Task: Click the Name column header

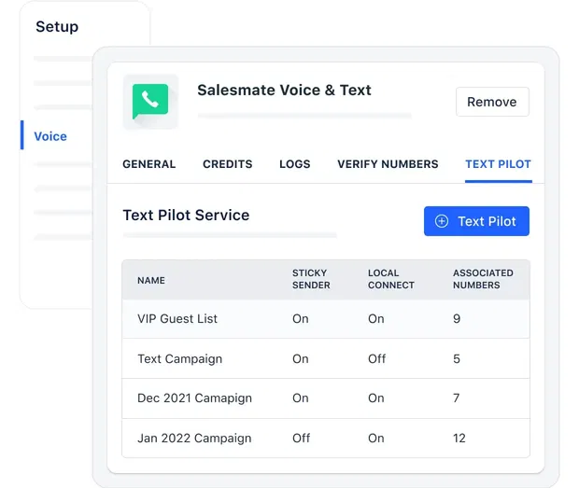Action: pyautogui.click(x=151, y=280)
